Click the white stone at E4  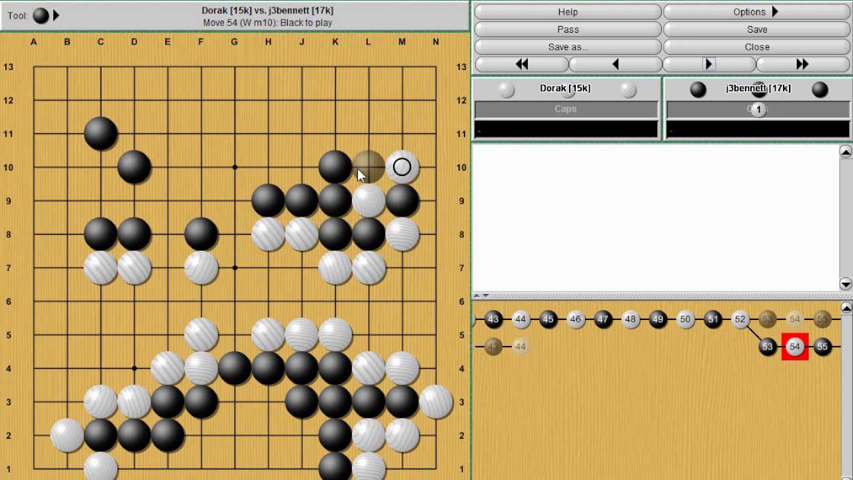168,368
